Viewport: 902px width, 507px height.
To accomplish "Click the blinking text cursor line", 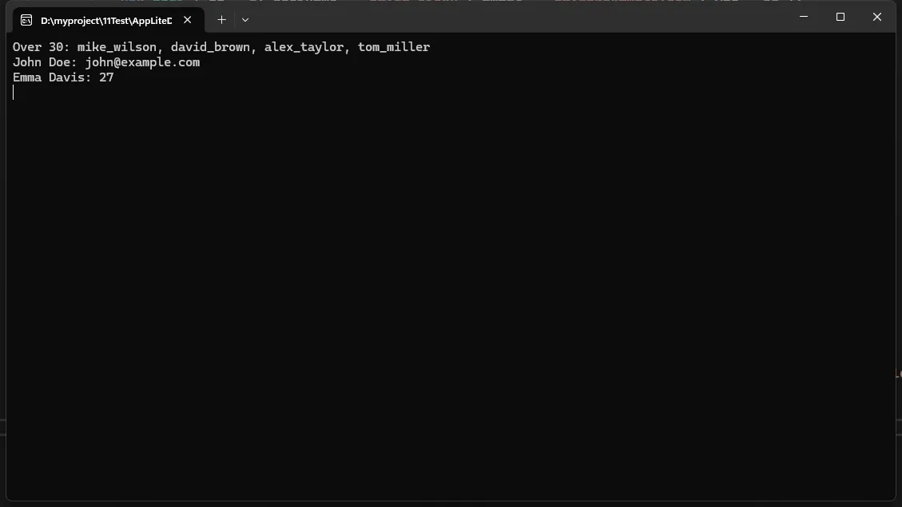I will coord(14,93).
